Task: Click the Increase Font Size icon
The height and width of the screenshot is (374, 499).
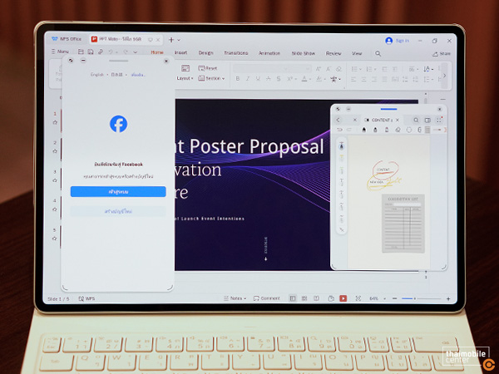Action: [319, 69]
